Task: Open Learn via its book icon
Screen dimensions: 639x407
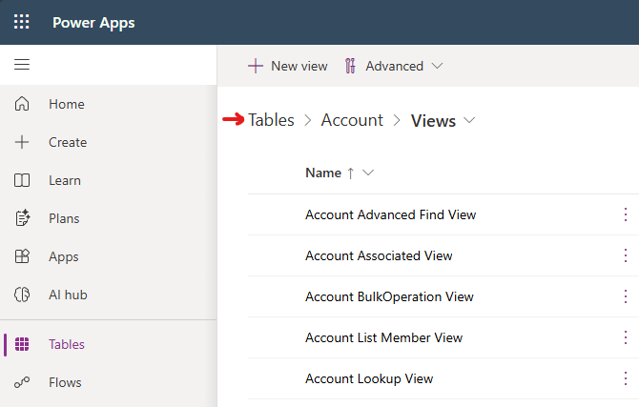Action: pyautogui.click(x=22, y=180)
